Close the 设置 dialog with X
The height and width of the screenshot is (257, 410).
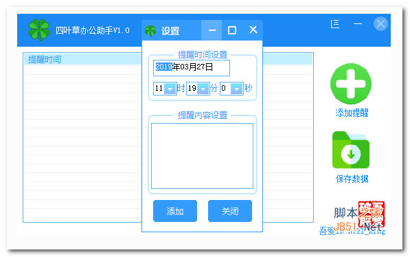tap(253, 30)
